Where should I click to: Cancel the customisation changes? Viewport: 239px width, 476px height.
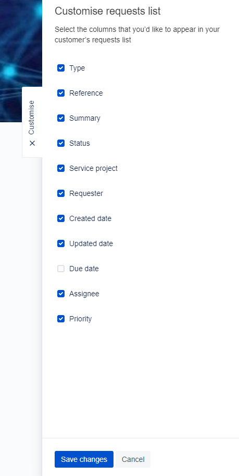[x=133, y=459]
